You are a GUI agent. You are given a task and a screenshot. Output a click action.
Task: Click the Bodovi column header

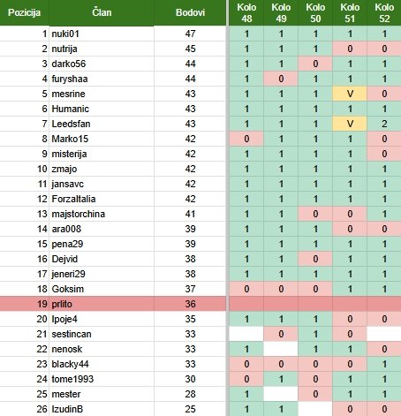coord(190,12)
